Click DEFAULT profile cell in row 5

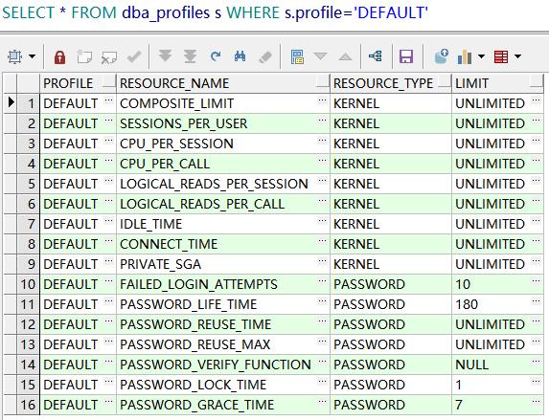tap(78, 184)
